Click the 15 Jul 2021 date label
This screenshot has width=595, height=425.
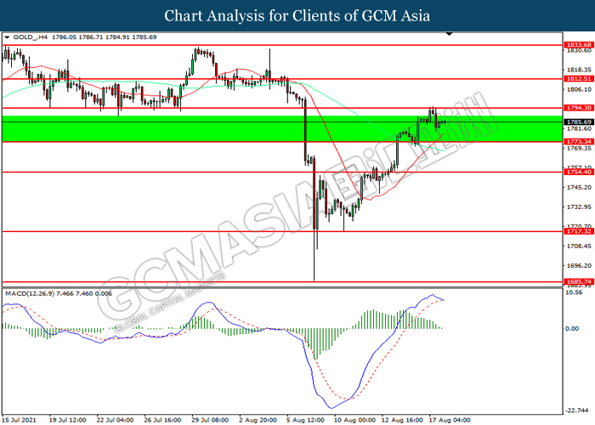tap(20, 420)
